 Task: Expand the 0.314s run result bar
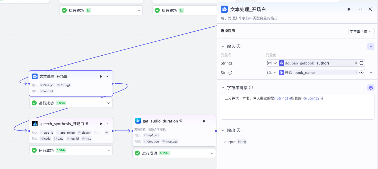pos(108,150)
